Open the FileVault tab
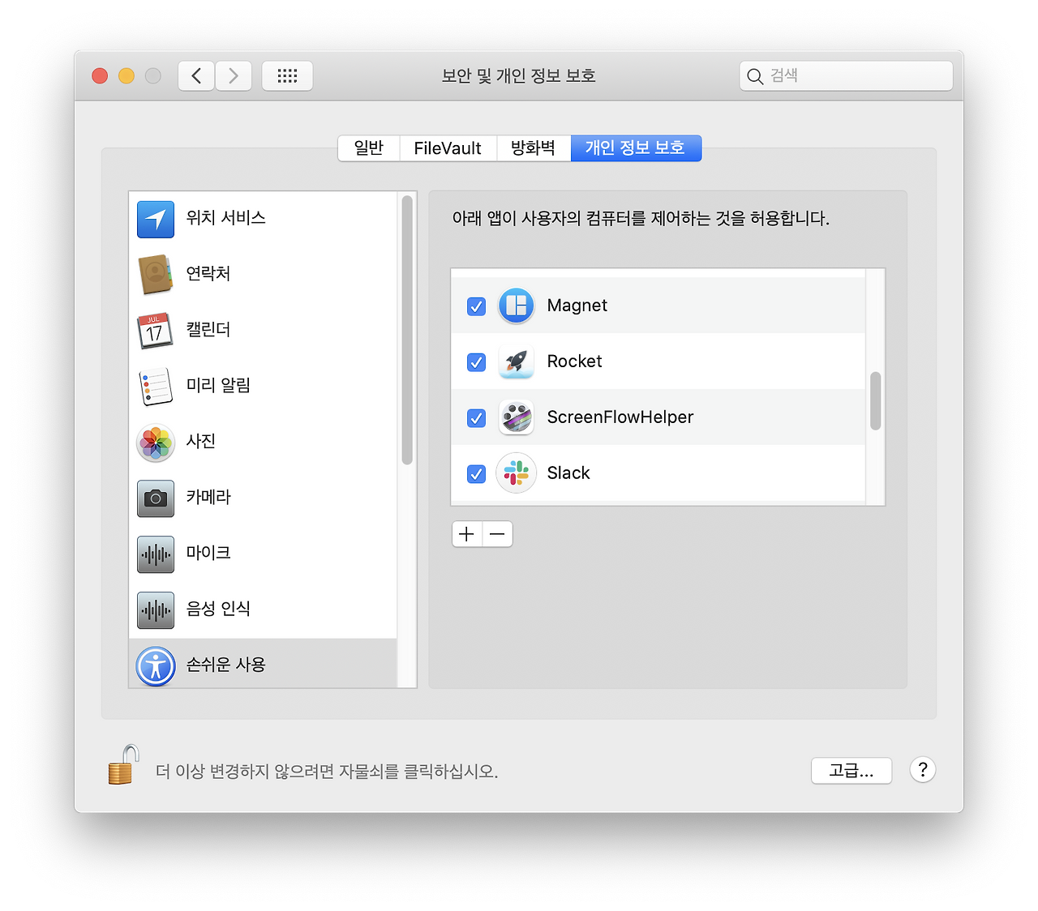Image resolution: width=1038 pixels, height=911 pixels. [447, 148]
